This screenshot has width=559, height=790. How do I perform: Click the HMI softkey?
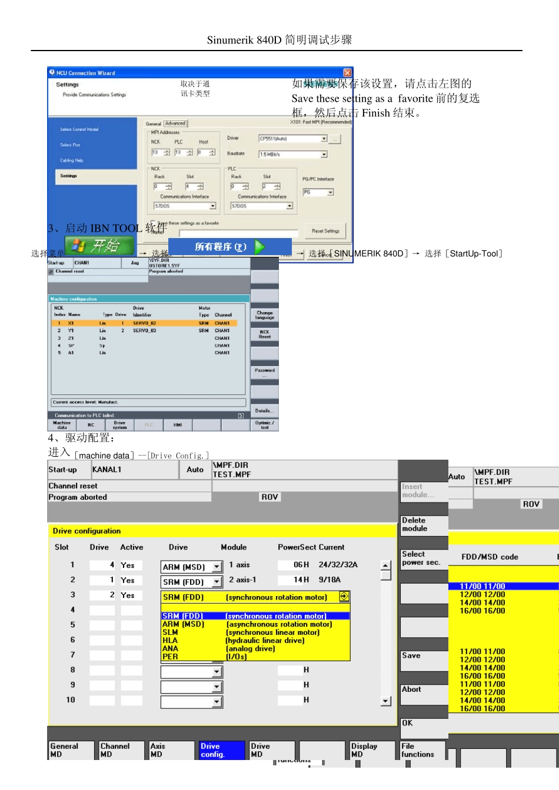(178, 424)
